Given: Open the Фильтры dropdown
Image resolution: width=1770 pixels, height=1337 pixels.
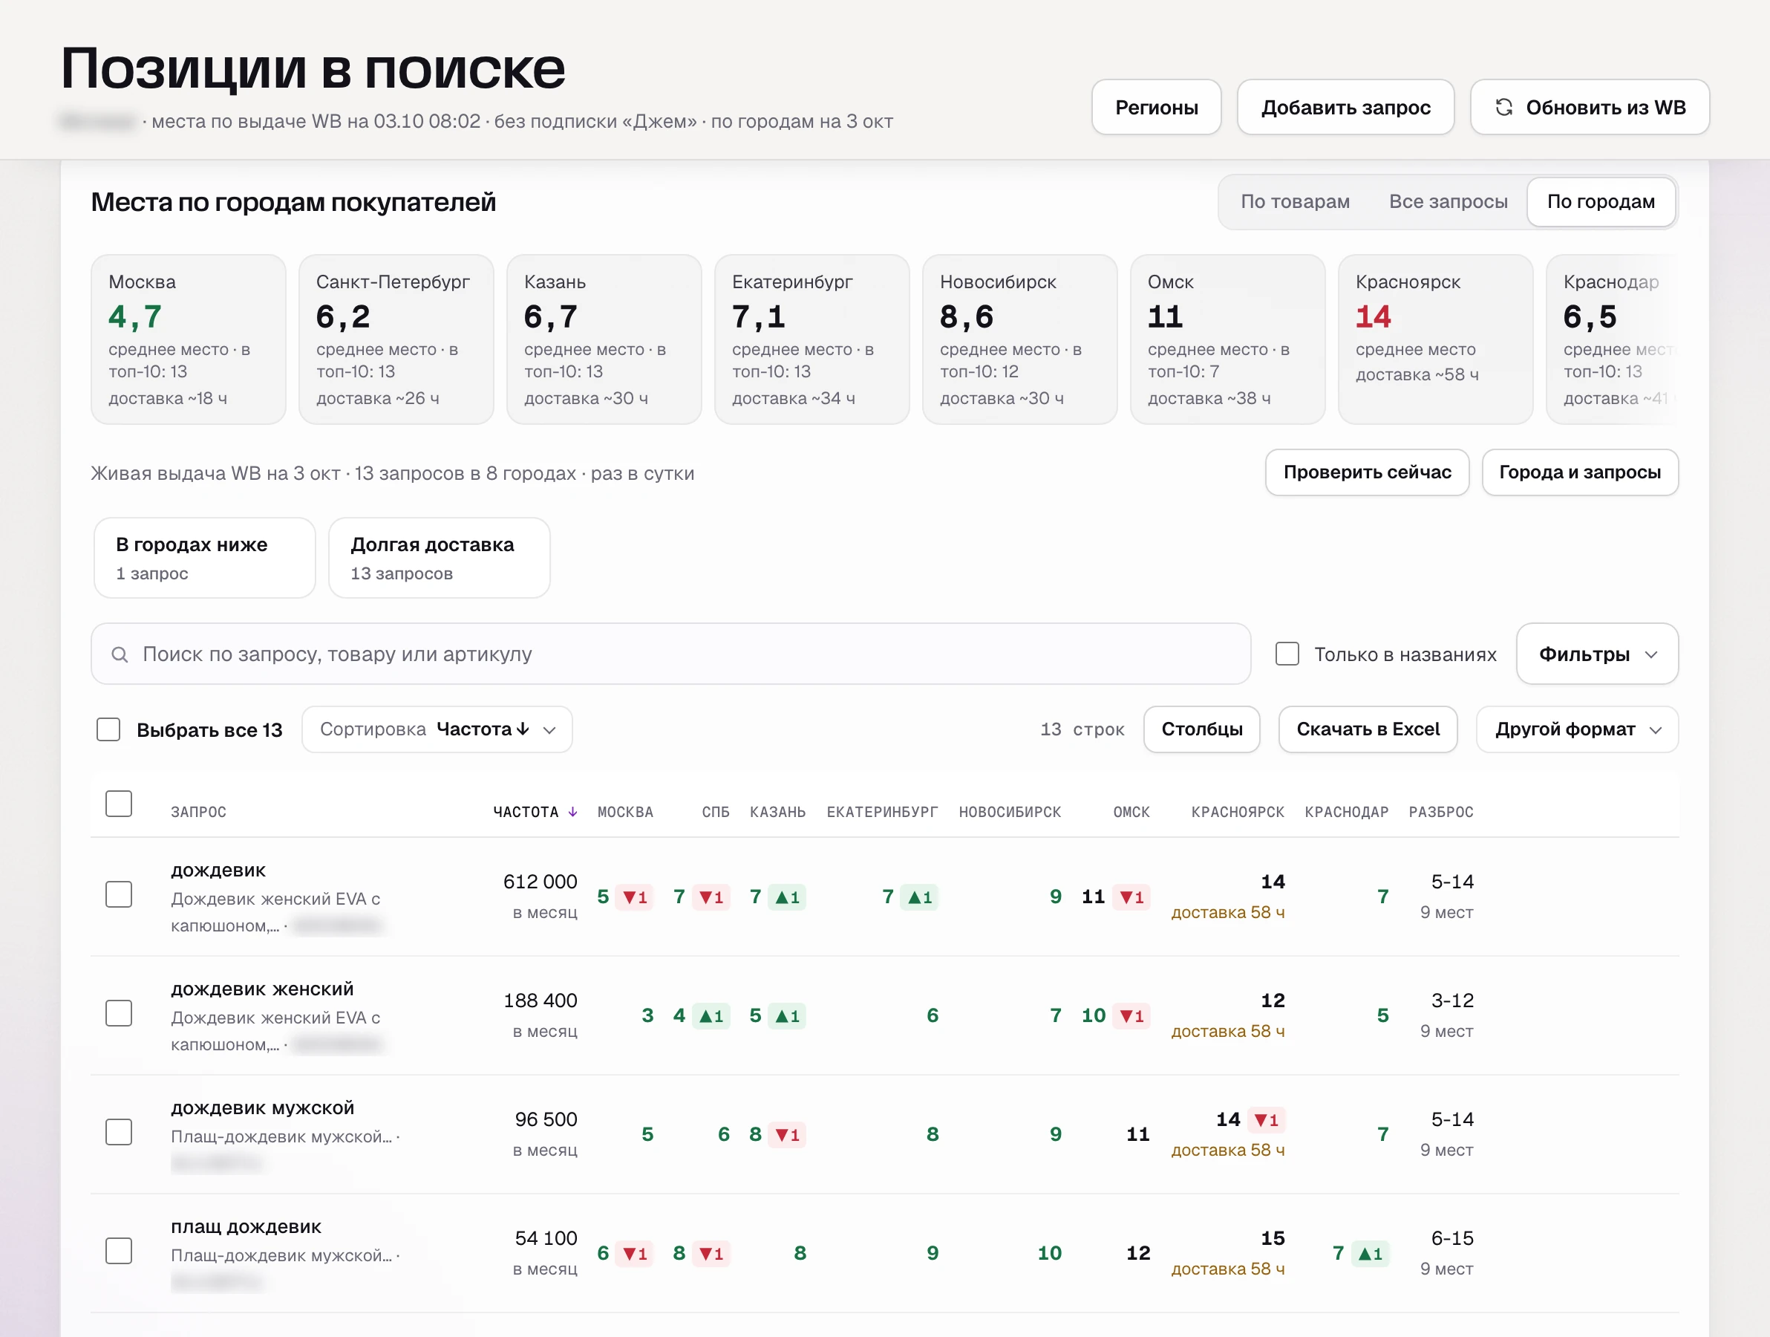Looking at the screenshot, I should (1596, 654).
